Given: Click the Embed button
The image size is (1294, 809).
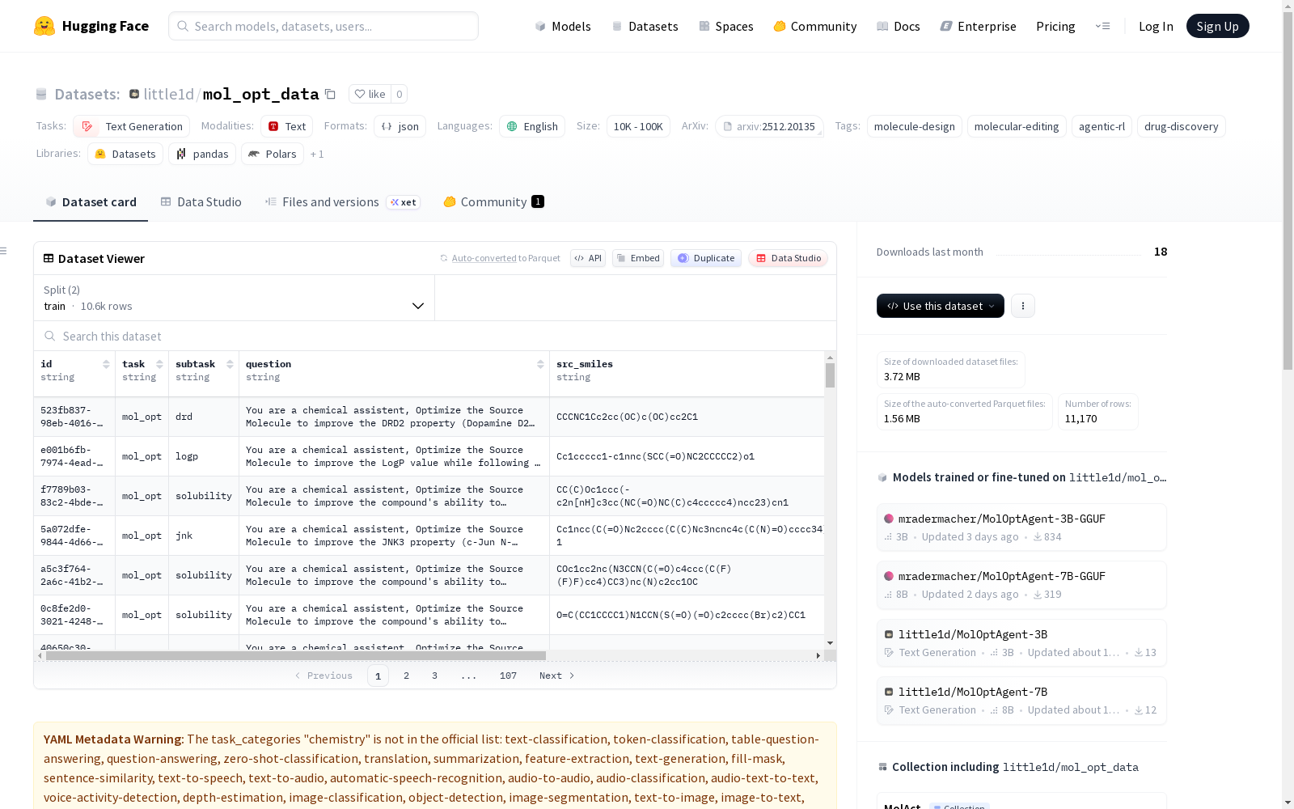Looking at the screenshot, I should click(638, 258).
